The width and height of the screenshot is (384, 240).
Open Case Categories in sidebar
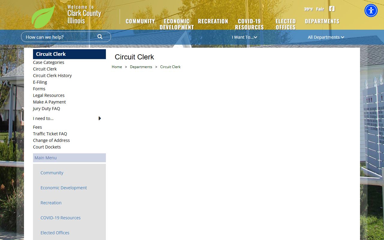[x=49, y=62]
